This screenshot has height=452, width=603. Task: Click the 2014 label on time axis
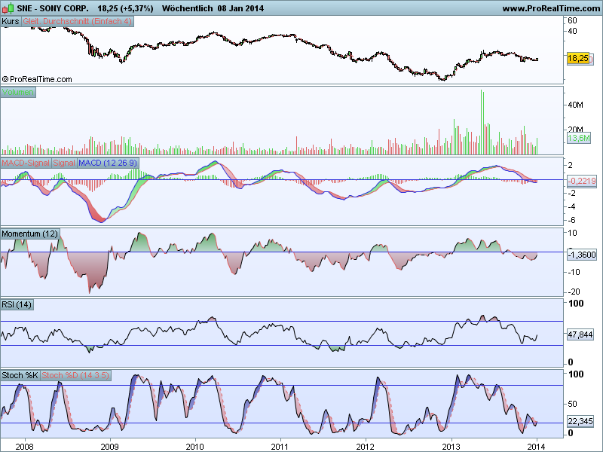(x=536, y=447)
